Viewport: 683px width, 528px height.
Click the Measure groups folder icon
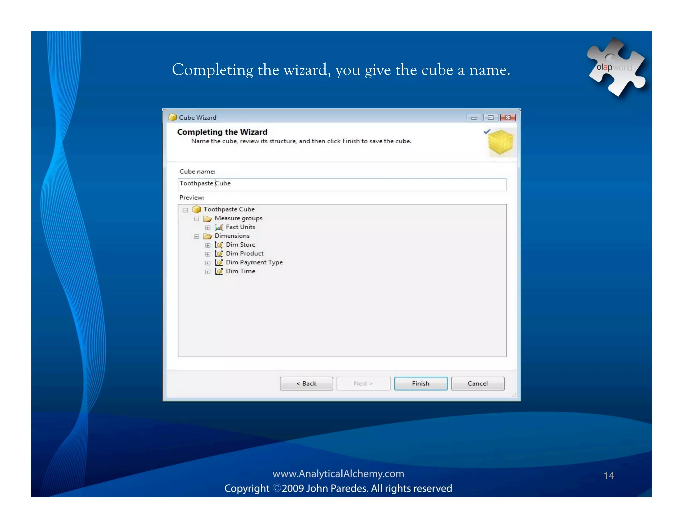[x=208, y=219]
